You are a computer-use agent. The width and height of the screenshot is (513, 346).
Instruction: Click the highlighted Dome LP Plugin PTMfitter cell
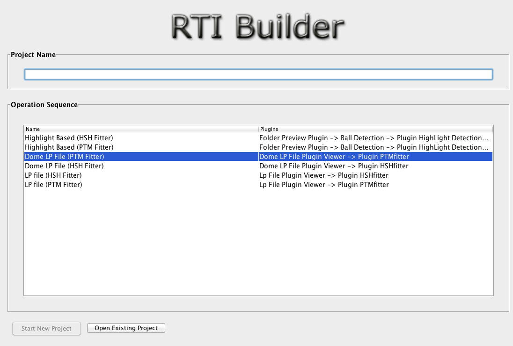pos(334,157)
